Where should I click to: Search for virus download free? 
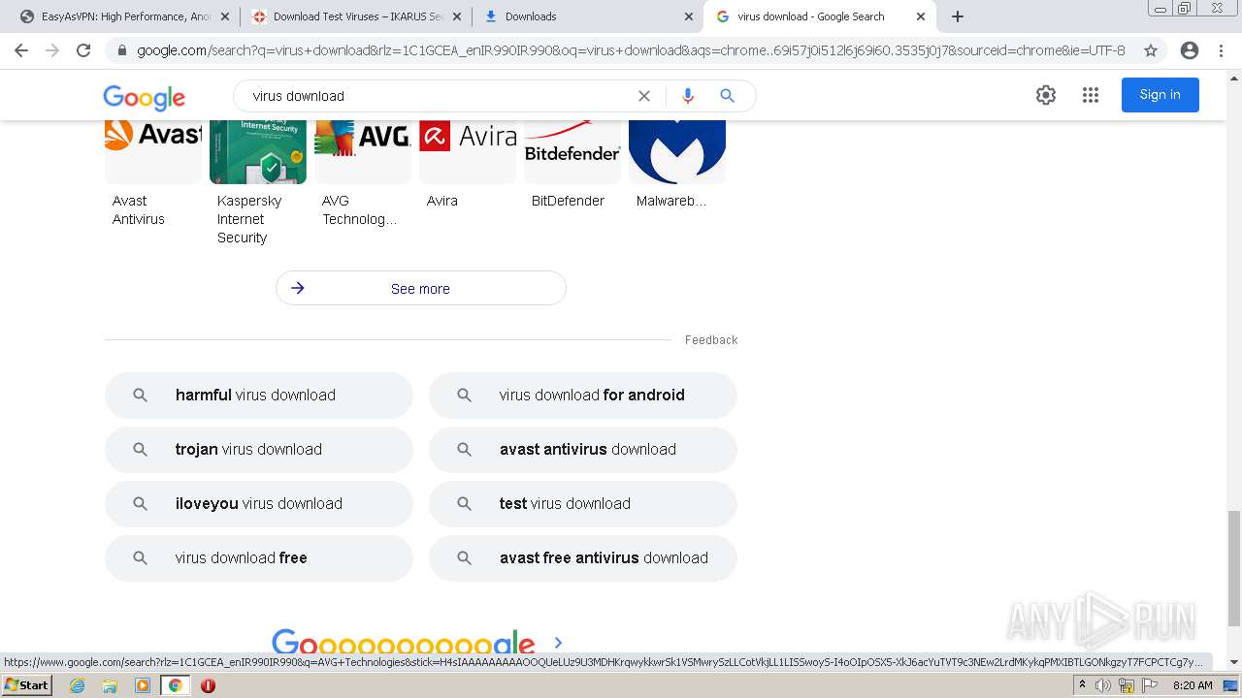[259, 558]
